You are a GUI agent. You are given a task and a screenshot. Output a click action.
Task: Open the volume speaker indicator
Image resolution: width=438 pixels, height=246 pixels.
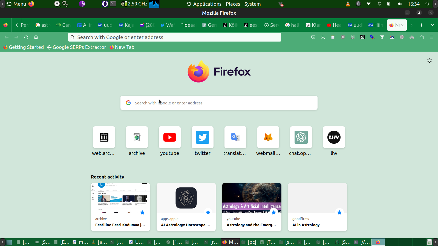tap(400, 4)
